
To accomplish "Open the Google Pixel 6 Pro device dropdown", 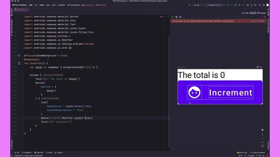I will pos(215,5).
